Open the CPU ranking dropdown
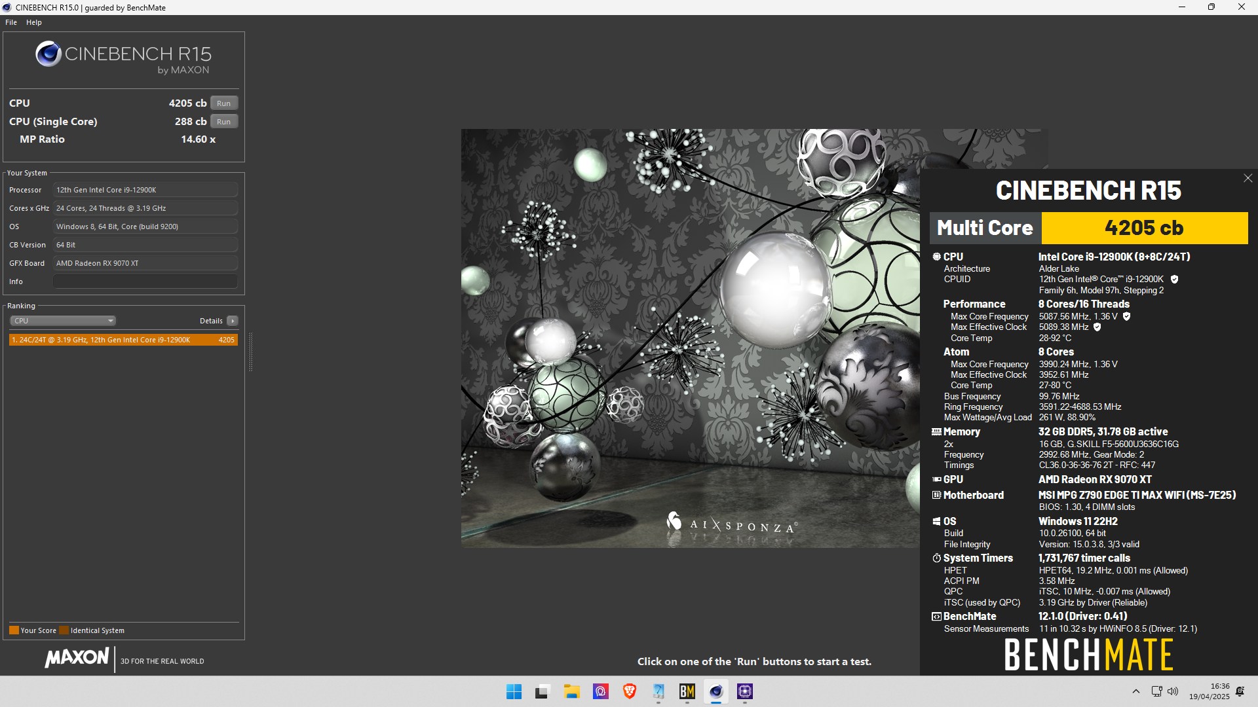This screenshot has width=1258, height=707. [63, 321]
